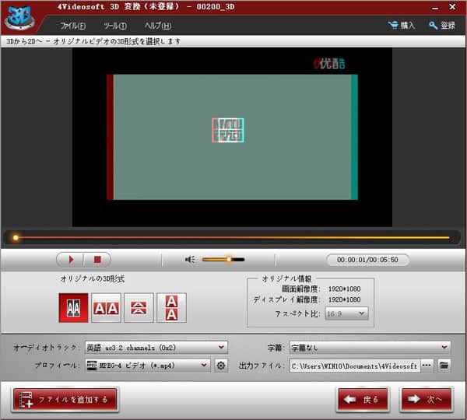467x420 pixels.
Task: Select side-by-side full 3D format
Action: (106, 308)
